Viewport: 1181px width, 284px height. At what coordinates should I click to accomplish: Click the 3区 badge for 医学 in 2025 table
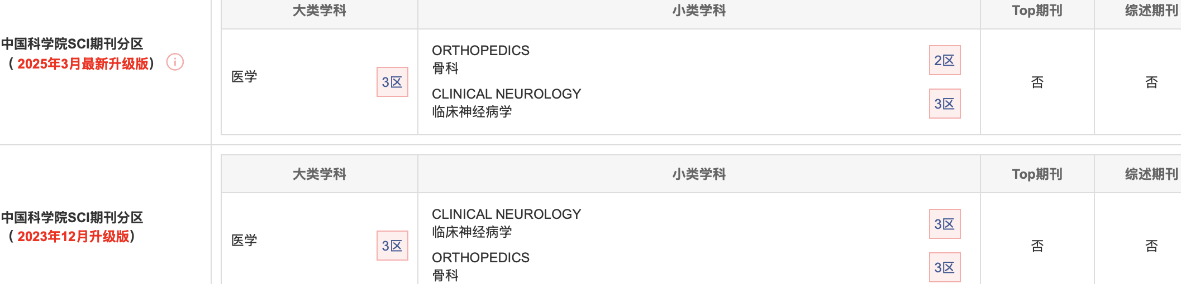click(x=392, y=82)
